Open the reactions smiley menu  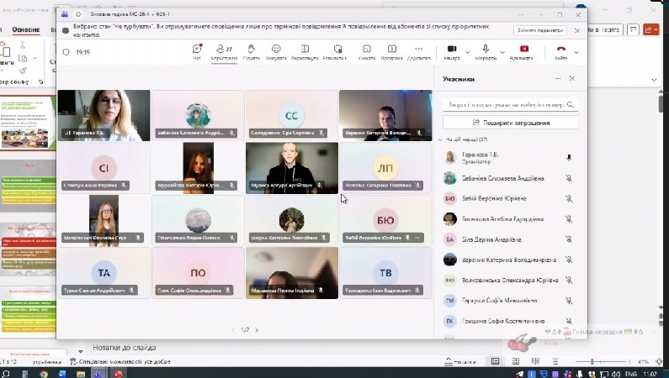click(276, 52)
